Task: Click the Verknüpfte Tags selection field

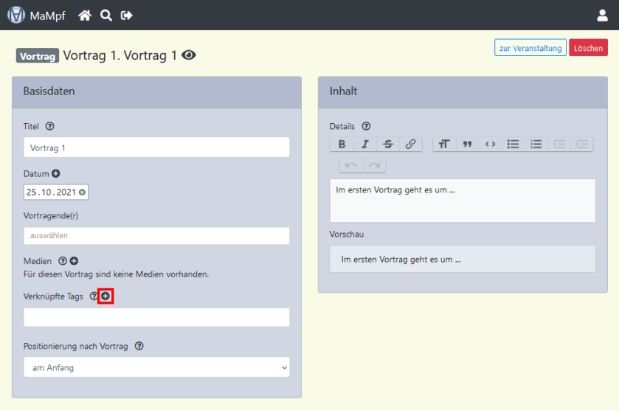Action: pos(156,317)
